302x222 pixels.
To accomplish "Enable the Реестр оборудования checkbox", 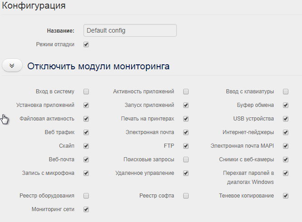I will pyautogui.click(x=86, y=196).
